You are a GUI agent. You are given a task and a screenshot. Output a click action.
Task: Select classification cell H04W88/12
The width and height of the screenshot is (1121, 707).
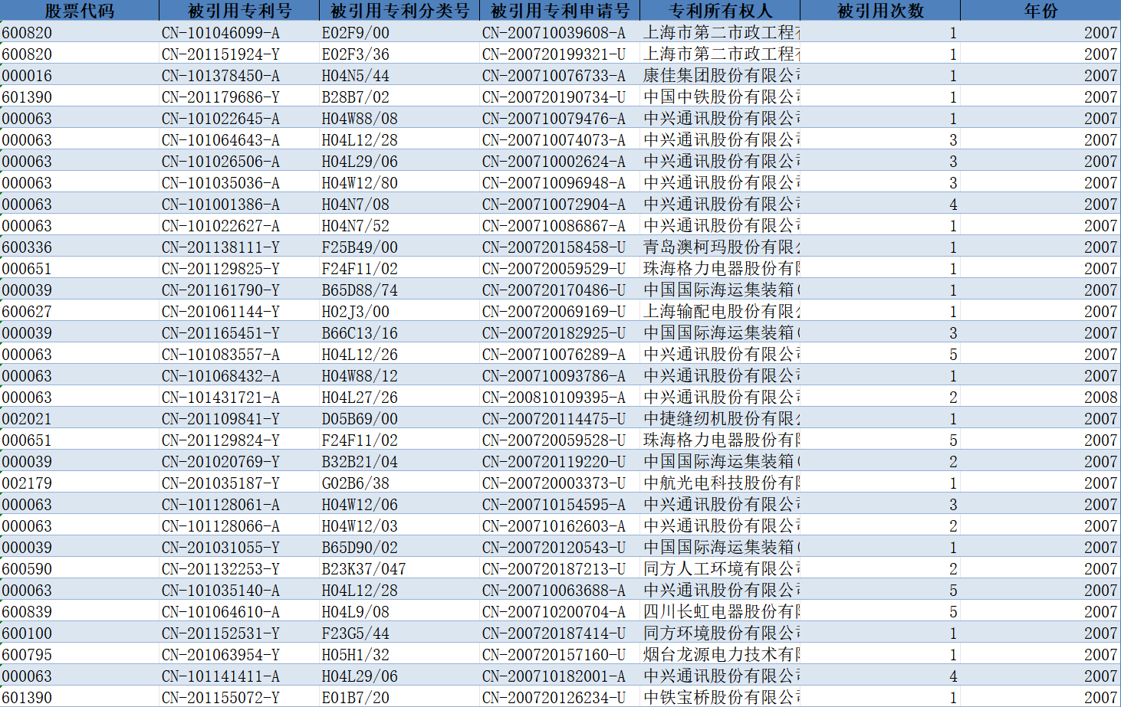(x=399, y=376)
